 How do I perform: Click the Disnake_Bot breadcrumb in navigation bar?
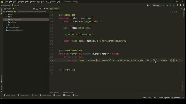[6, 5]
